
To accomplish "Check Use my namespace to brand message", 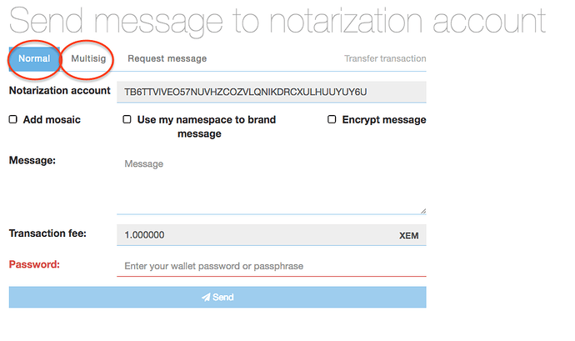I will click(x=127, y=119).
